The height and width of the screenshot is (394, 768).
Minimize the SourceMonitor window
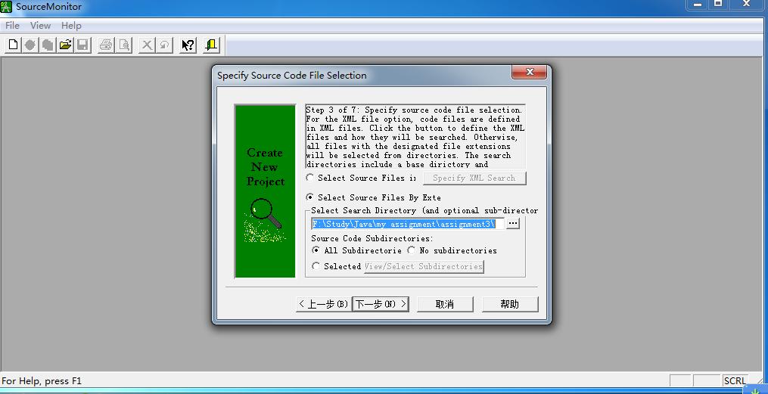tap(698, 4)
